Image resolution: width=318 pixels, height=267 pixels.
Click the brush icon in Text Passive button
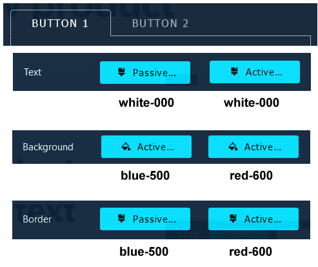(x=122, y=72)
